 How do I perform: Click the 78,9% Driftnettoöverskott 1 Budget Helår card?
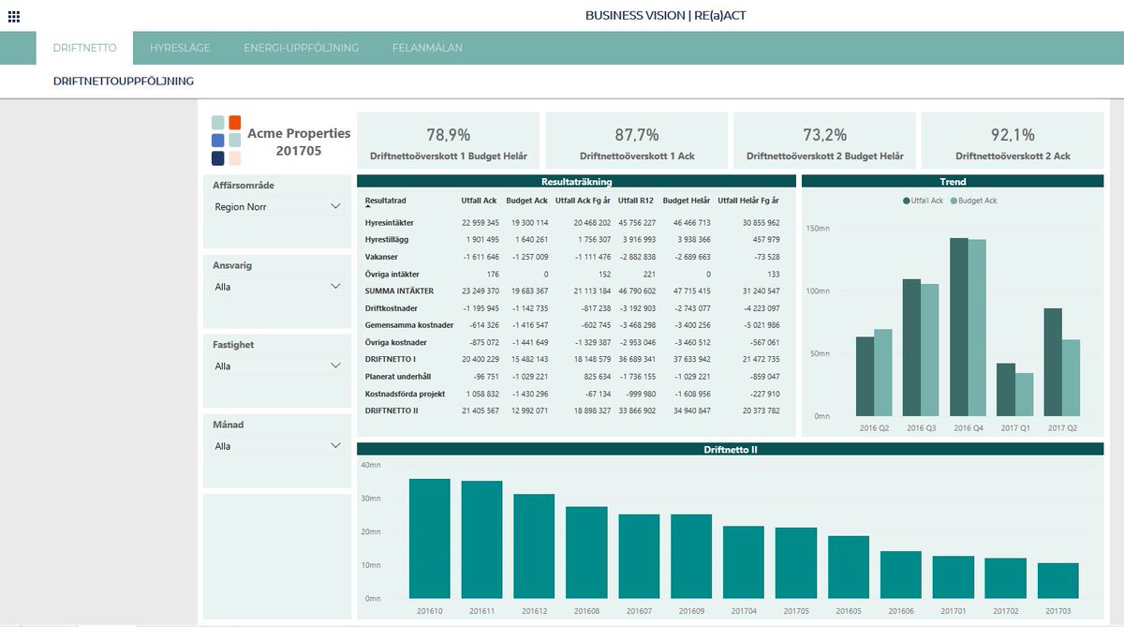pos(449,142)
